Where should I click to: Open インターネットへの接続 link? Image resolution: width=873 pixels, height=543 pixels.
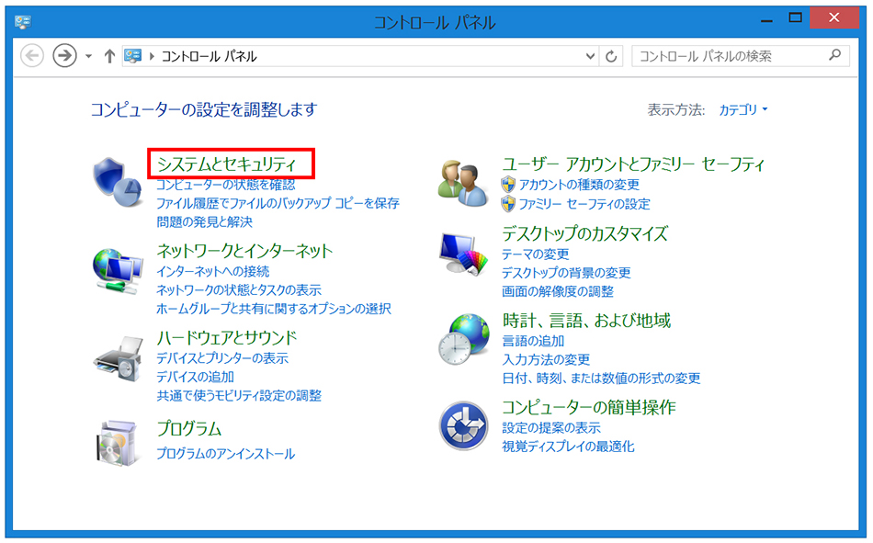pyautogui.click(x=212, y=271)
